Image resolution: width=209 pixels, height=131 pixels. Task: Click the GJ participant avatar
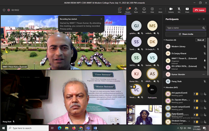[x=136, y=26]
